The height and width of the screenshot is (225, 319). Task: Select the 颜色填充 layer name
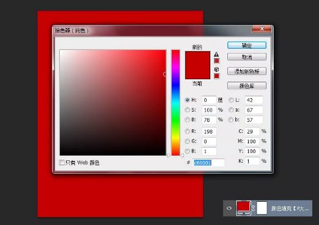[290, 209]
